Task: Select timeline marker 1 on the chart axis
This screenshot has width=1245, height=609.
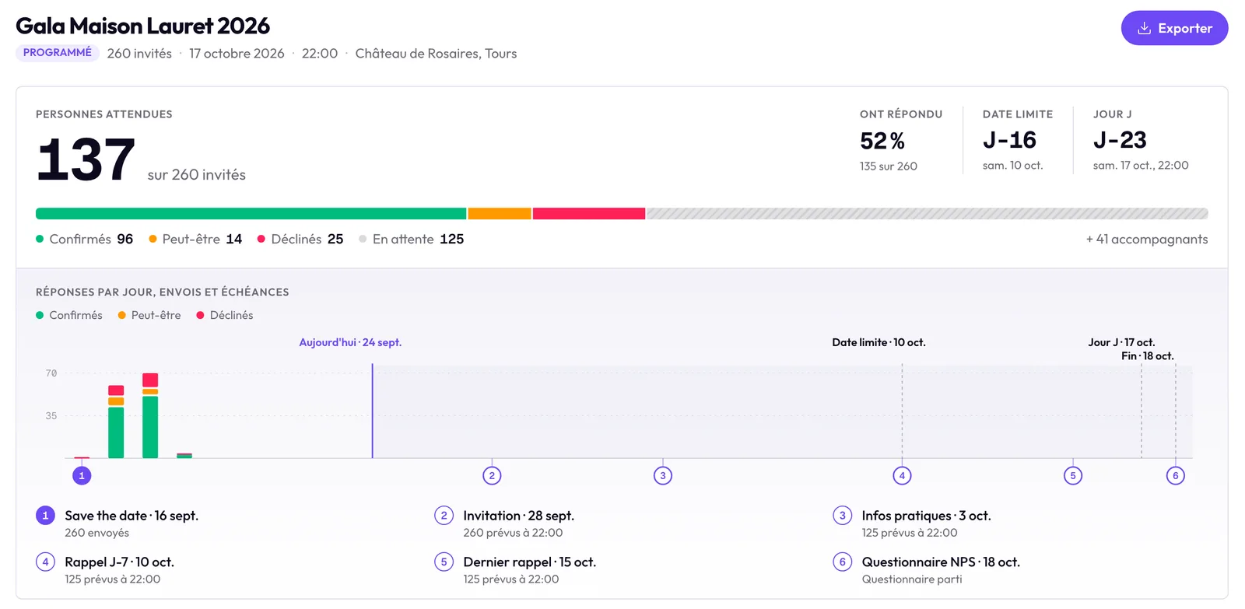Action: [82, 475]
